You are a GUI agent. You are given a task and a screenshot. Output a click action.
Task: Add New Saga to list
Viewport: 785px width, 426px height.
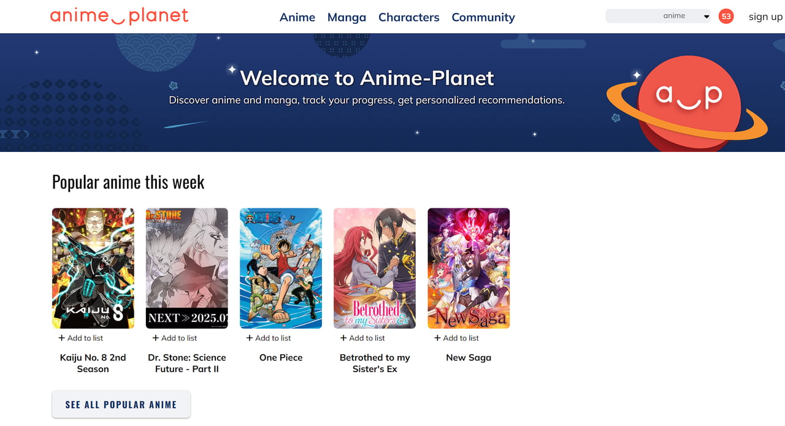click(x=456, y=338)
